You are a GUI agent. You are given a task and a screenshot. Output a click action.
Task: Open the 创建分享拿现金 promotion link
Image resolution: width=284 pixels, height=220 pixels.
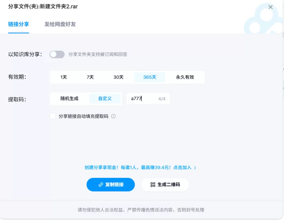140,168
